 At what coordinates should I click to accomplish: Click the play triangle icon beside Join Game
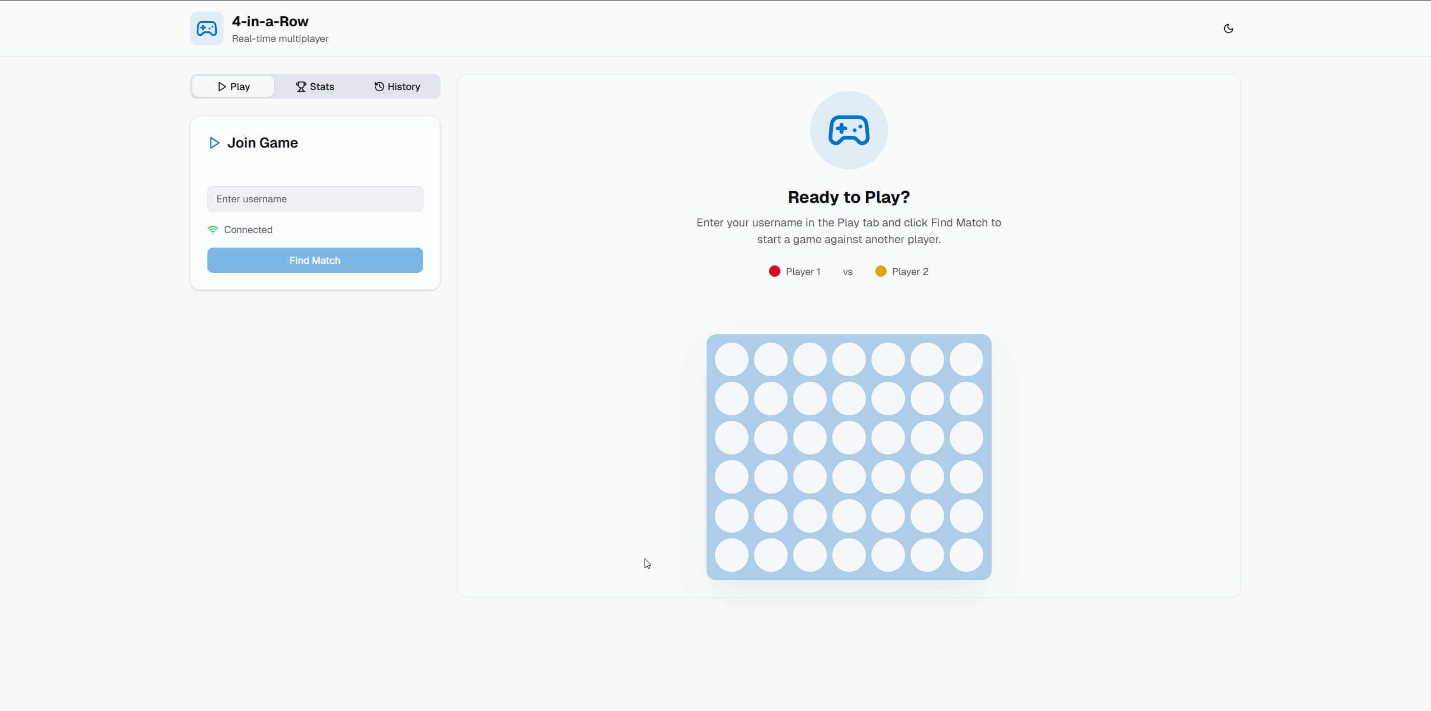[x=214, y=143]
